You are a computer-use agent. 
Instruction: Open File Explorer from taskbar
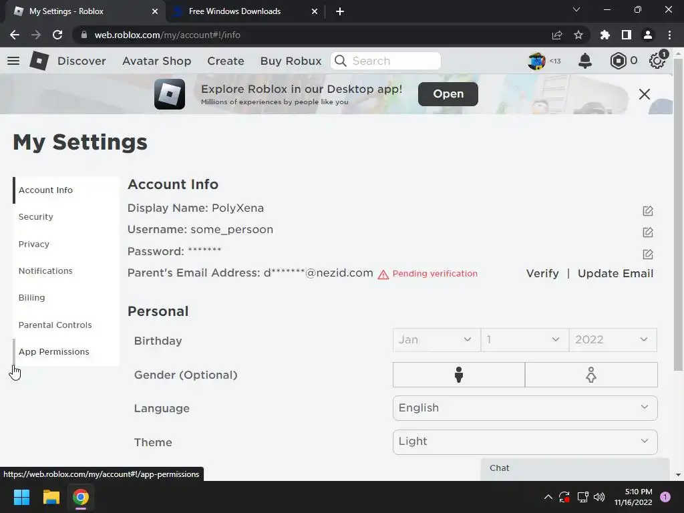pos(51,497)
